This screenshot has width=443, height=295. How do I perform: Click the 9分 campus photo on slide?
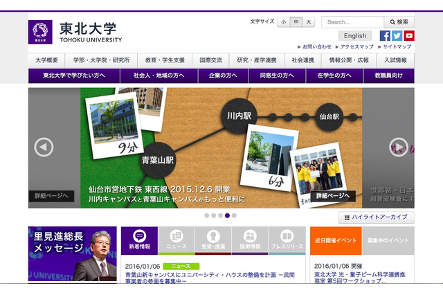[x=114, y=125]
